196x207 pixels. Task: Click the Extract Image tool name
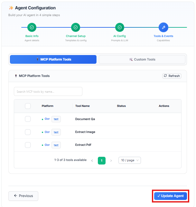[x=85, y=132]
